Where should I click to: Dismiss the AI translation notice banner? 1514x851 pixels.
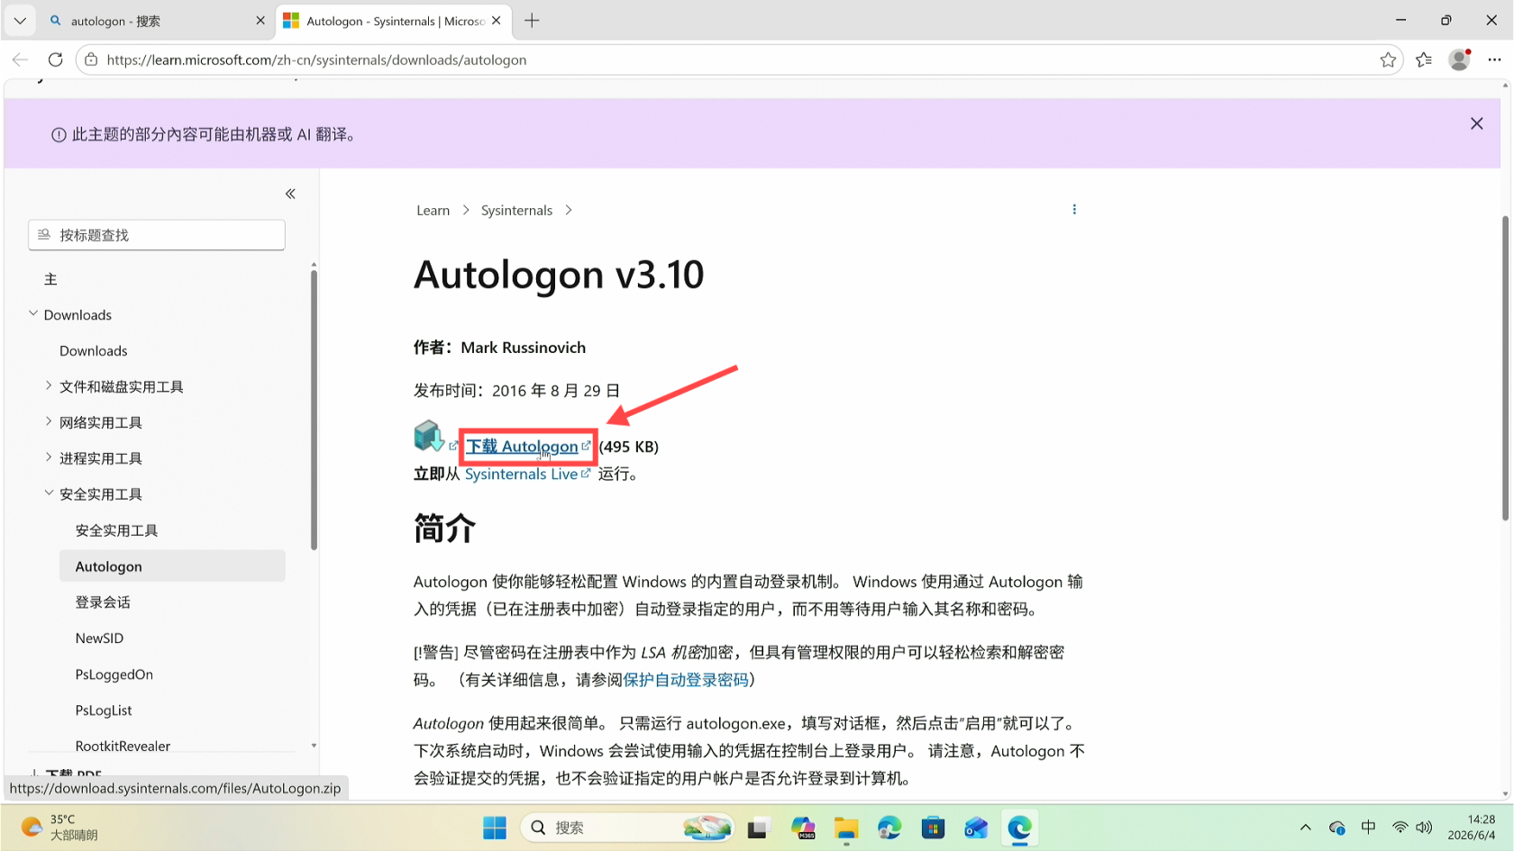pos(1476,123)
